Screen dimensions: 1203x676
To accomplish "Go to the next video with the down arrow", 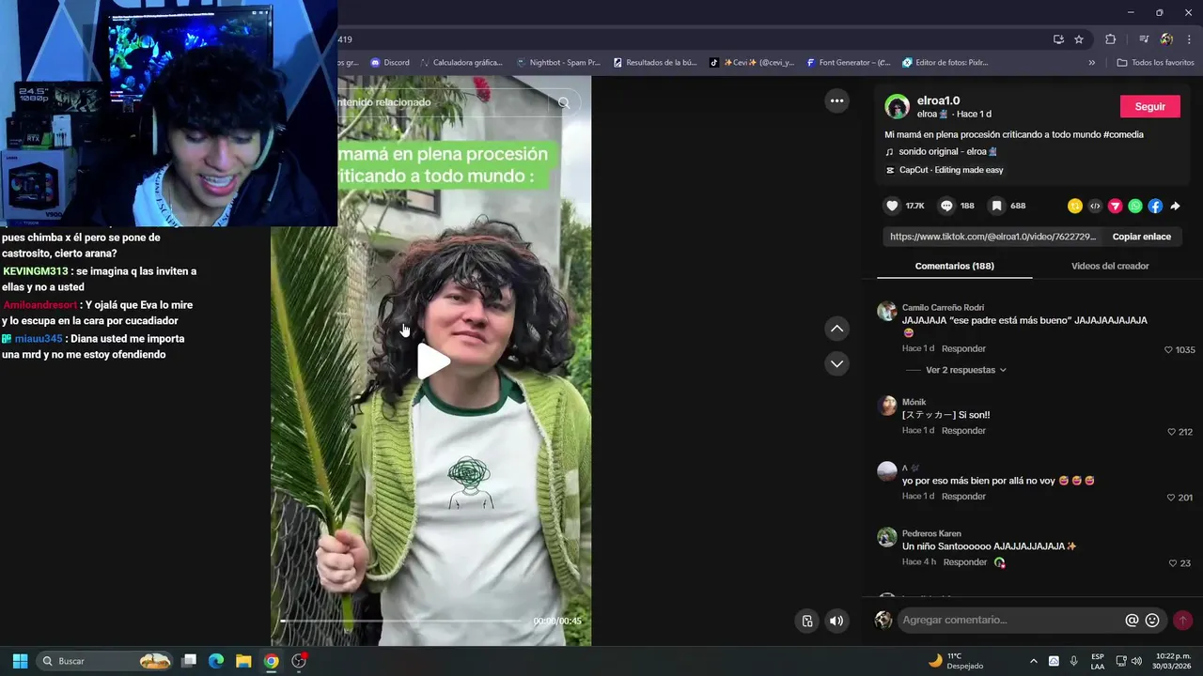I will [836, 363].
